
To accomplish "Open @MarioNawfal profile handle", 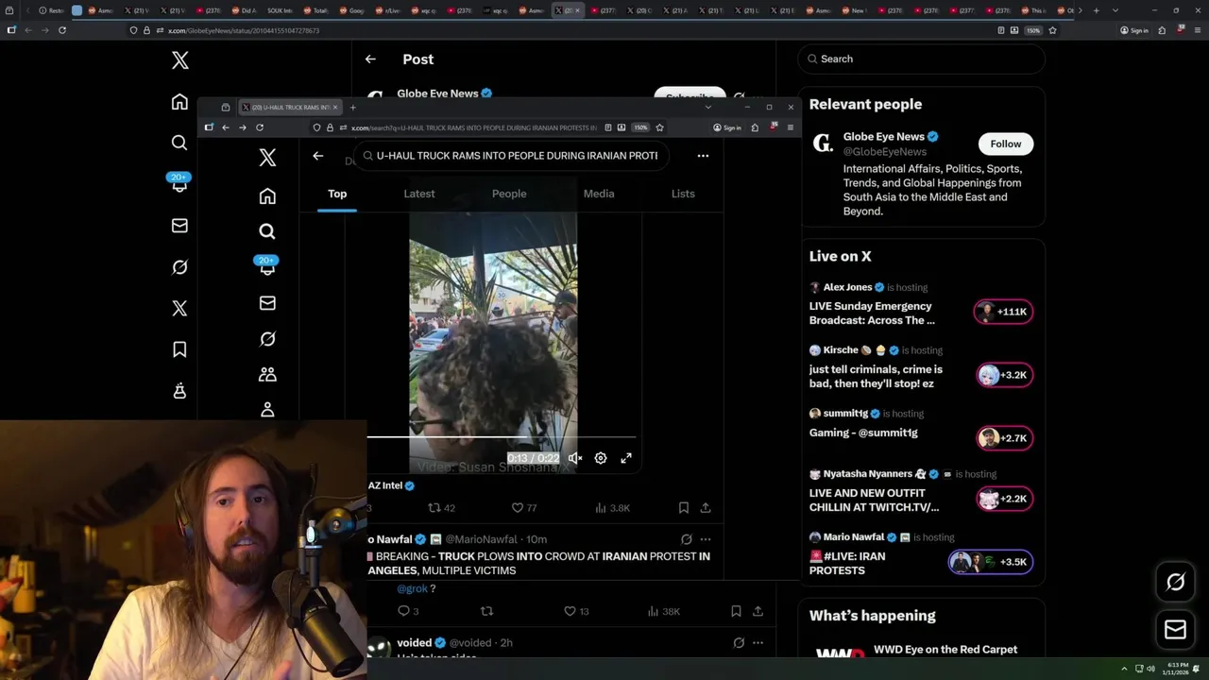I will coord(481,539).
